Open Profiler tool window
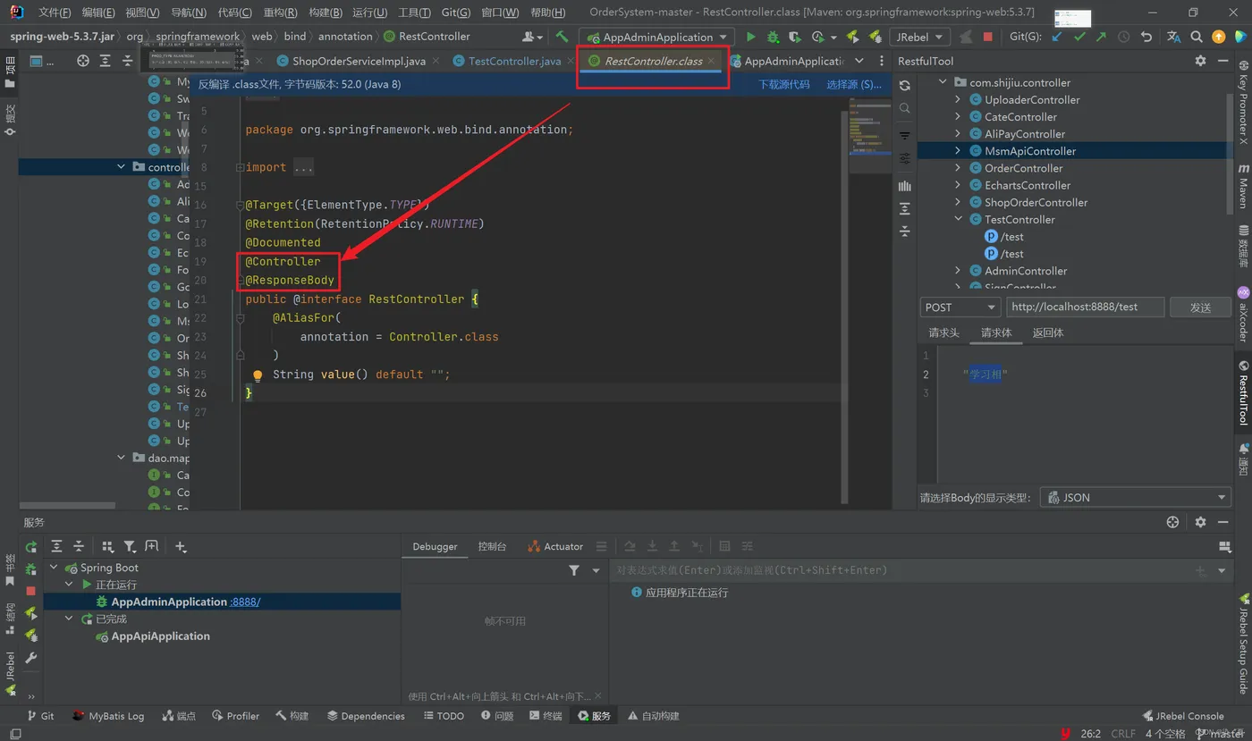1252x741 pixels. pyautogui.click(x=235, y=716)
